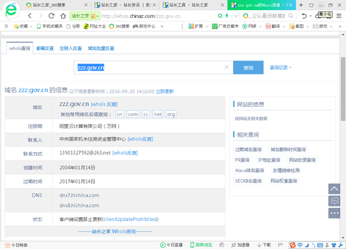
Task: Click the scroll-to-top arrow button
Action: [334, 189]
